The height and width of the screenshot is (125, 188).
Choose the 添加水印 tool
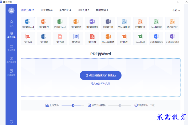pos(76,38)
